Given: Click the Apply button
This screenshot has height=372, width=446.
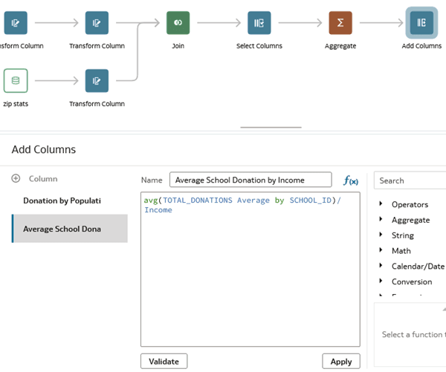Looking at the screenshot, I should (341, 361).
